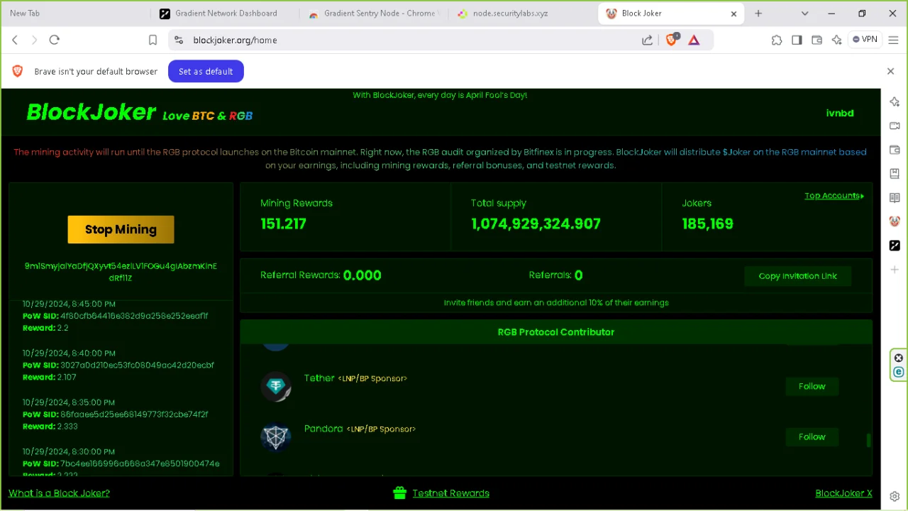
Task: Close the Block Joker tab
Action: coord(733,13)
